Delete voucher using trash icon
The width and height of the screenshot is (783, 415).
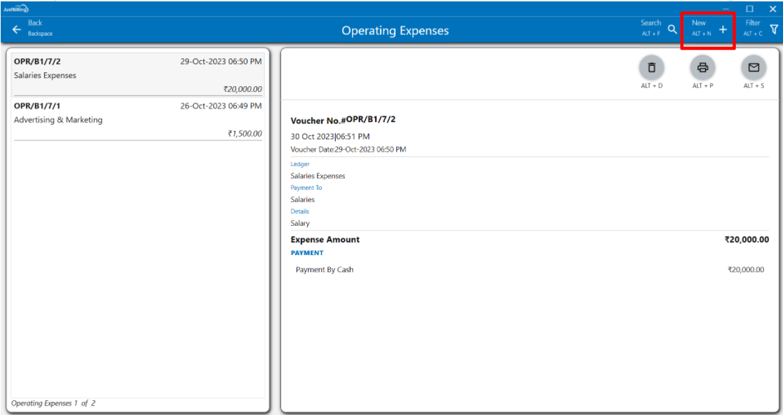652,67
